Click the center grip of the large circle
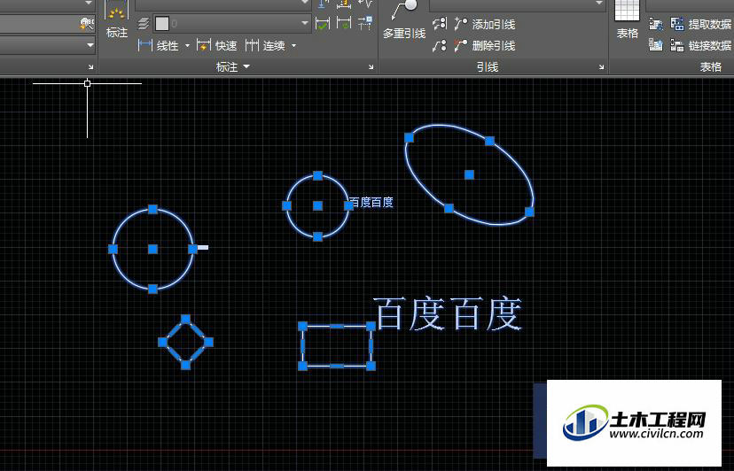 tap(153, 250)
